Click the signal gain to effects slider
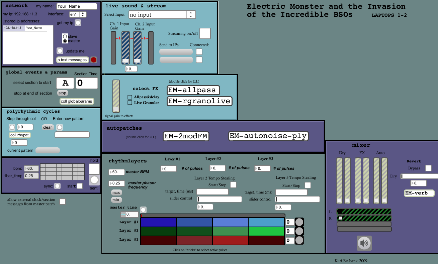Image resolution: width=438 pixels, height=264 pixels. click(x=116, y=96)
